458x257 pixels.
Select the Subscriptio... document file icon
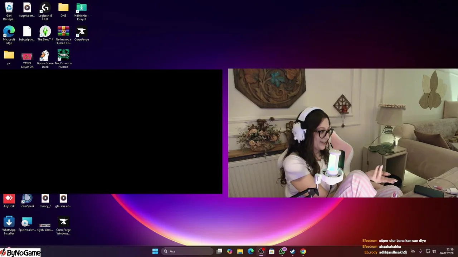pyautogui.click(x=27, y=34)
